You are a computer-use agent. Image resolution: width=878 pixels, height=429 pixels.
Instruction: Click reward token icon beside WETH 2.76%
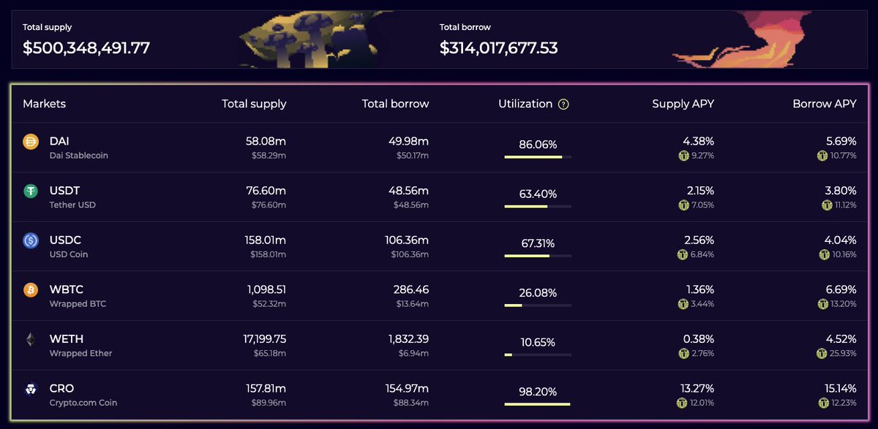(683, 354)
